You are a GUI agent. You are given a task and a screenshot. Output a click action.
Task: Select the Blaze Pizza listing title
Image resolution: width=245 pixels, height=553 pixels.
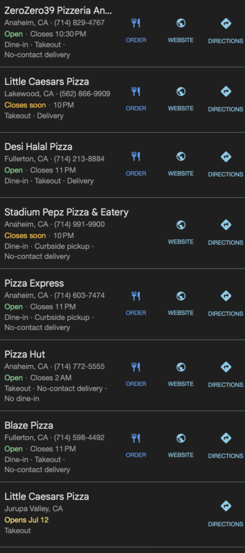29,426
